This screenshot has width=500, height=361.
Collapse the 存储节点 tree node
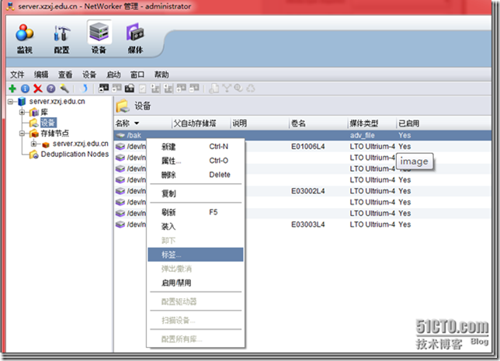[x=22, y=134]
